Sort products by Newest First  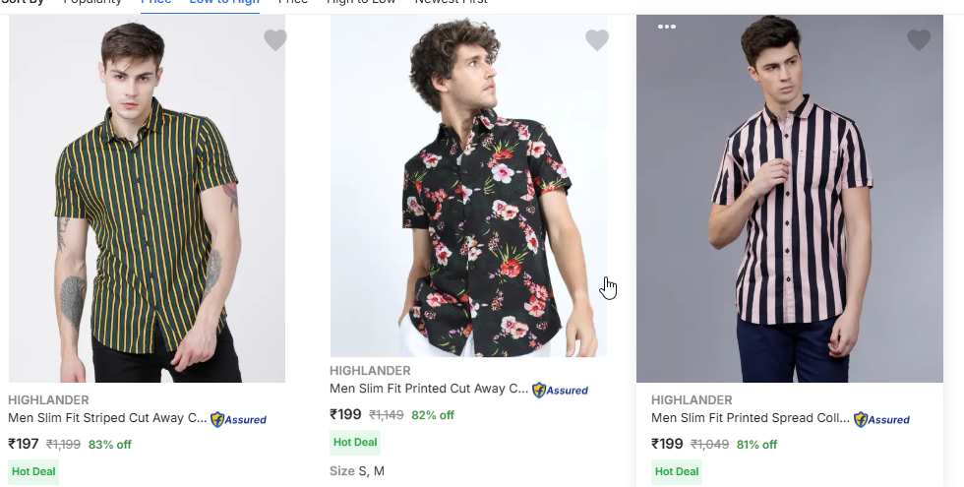(451, 3)
